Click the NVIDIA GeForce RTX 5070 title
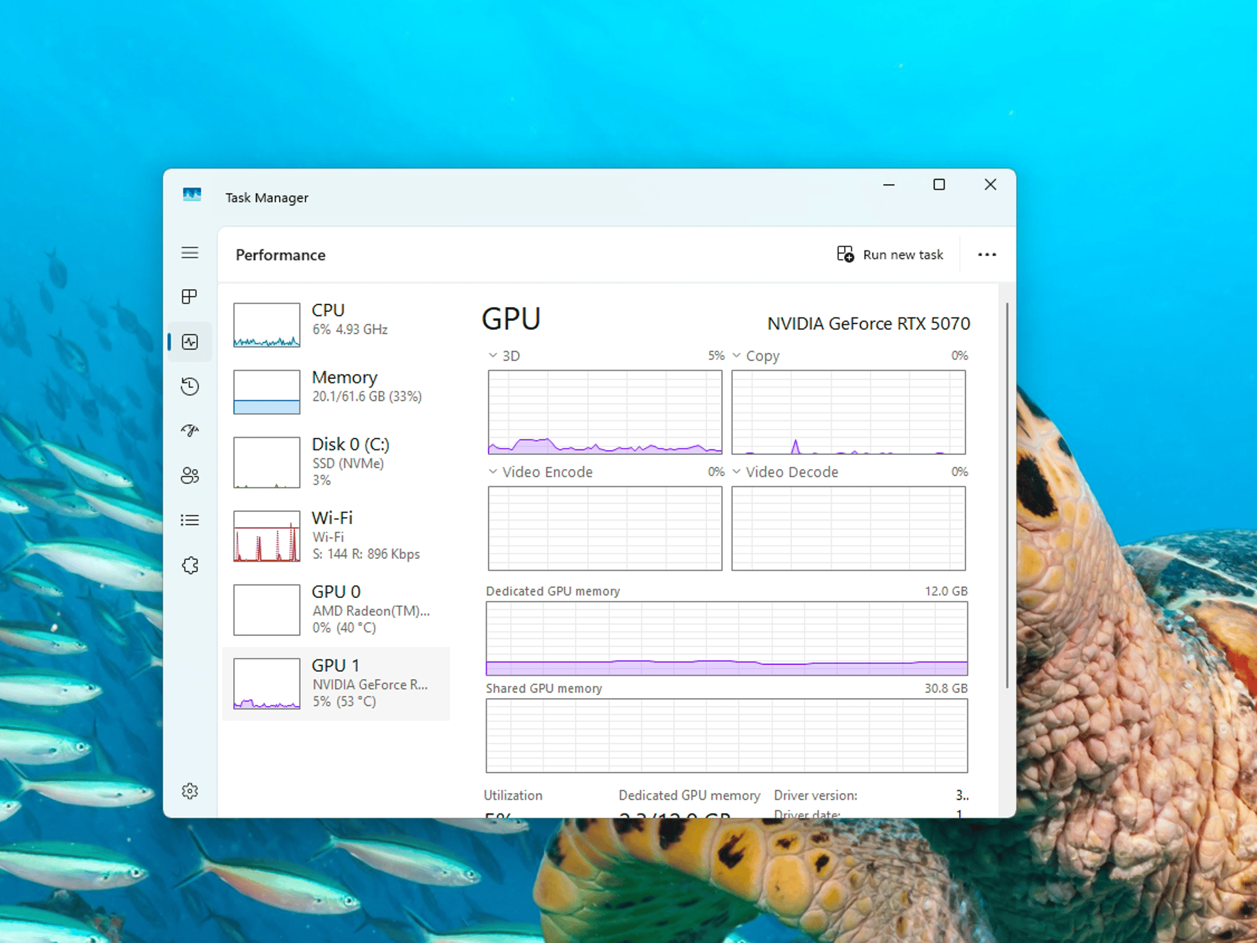This screenshot has width=1257, height=943. click(x=868, y=324)
